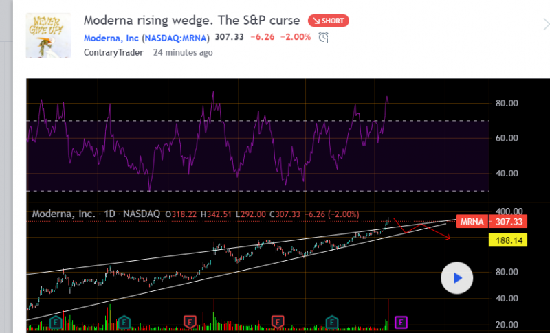The width and height of the screenshot is (550, 333).
Task: Open the Moderna rising wedge idea title
Action: pos(192,21)
